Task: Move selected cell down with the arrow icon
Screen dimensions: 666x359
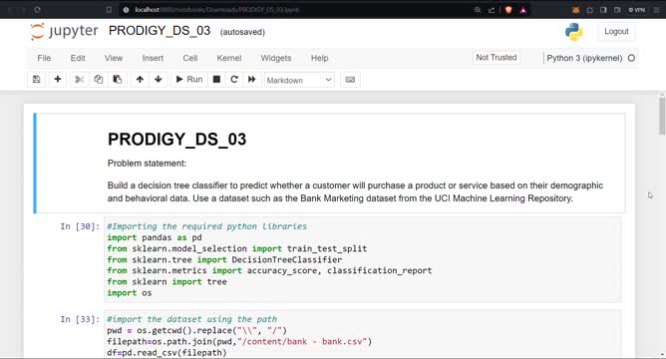Action: click(159, 80)
